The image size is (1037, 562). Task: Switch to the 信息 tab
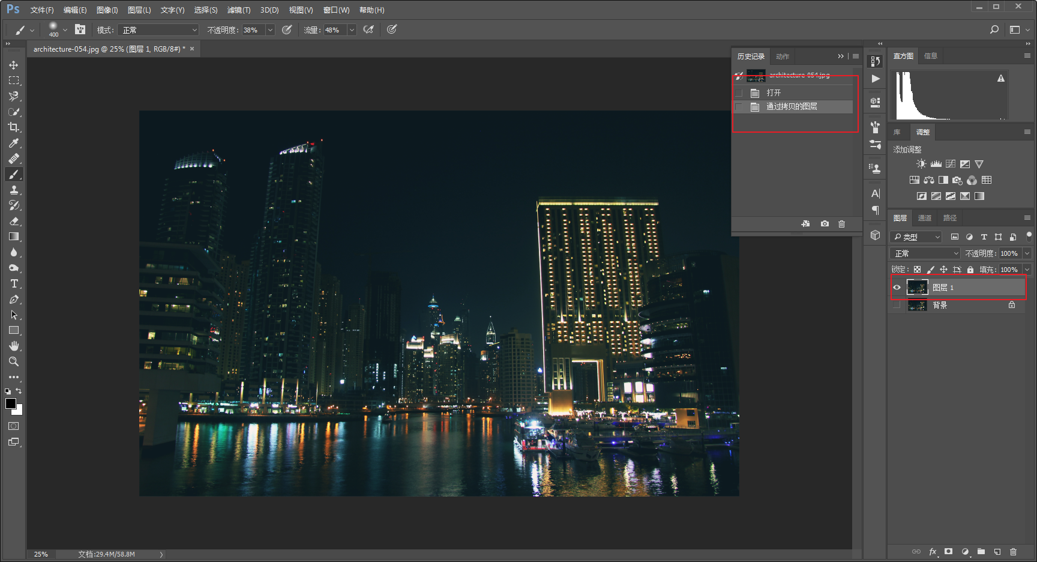(x=931, y=56)
